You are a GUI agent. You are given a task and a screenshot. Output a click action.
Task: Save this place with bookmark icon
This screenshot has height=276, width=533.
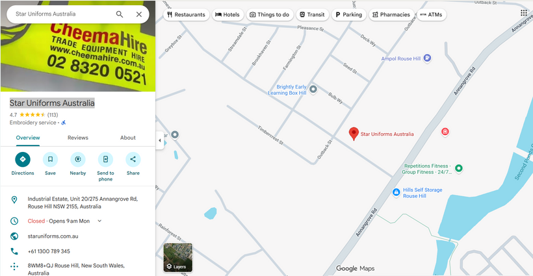tap(50, 160)
